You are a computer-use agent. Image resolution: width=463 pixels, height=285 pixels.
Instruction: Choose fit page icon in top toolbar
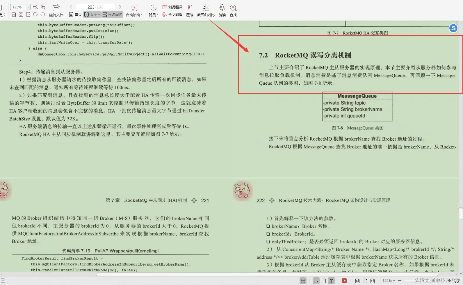tap(21, 14)
